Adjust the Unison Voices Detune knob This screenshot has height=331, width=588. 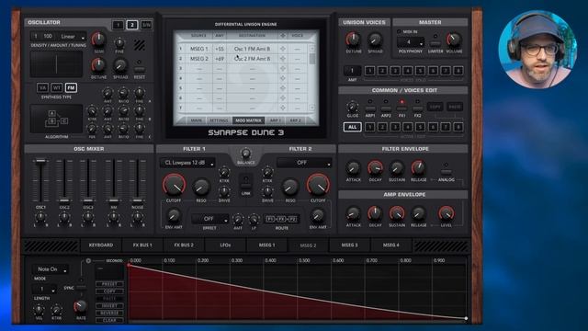[353, 40]
